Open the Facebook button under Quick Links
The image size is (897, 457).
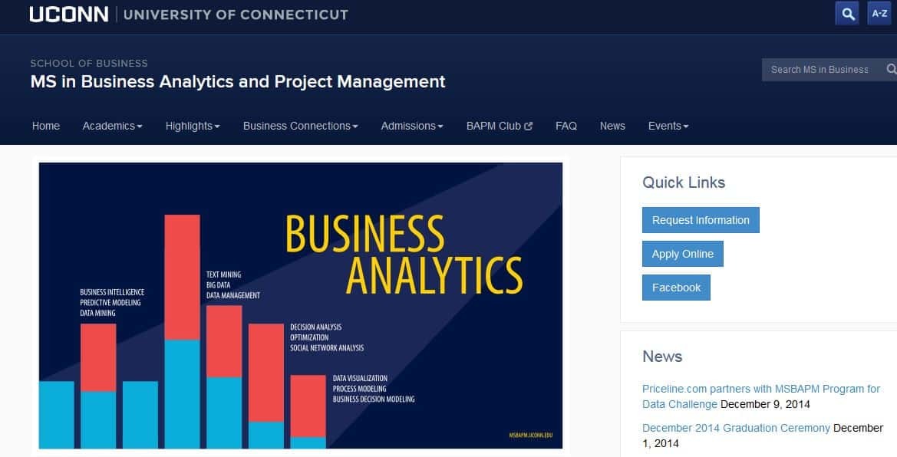[676, 288]
